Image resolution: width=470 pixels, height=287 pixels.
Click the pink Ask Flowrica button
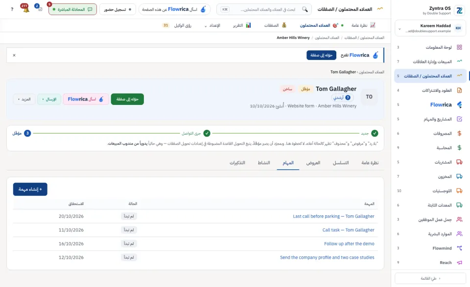coord(86,99)
